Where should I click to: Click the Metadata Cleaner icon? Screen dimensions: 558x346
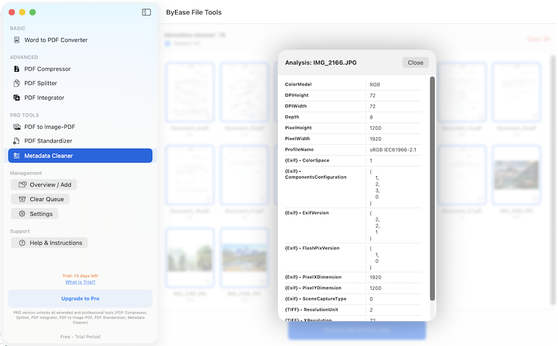17,155
